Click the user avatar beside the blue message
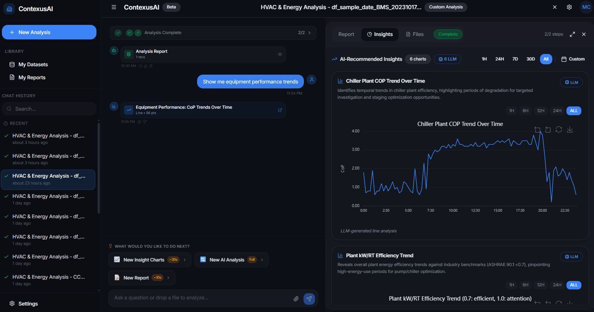The height and width of the screenshot is (312, 594). (x=312, y=80)
